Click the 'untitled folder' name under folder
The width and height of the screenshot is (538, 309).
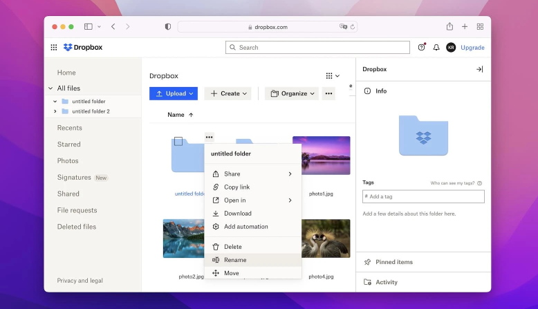click(189, 194)
